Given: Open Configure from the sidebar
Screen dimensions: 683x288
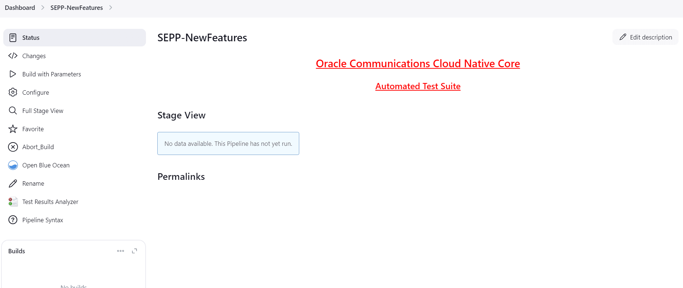Looking at the screenshot, I should coord(75,92).
